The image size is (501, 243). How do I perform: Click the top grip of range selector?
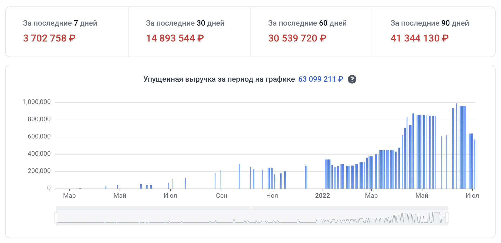click(x=252, y=208)
